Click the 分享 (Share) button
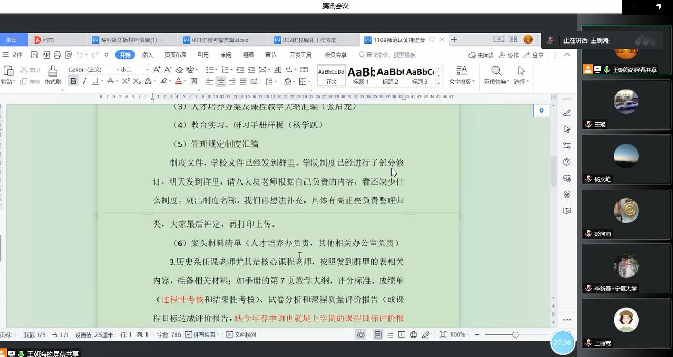673x357 pixels. (533, 55)
